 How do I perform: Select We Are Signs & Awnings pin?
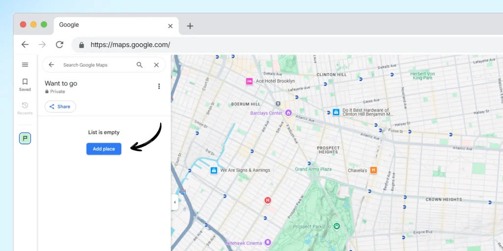point(214,170)
